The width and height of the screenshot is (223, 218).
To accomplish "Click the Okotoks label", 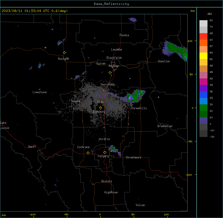I will point(107,181).
